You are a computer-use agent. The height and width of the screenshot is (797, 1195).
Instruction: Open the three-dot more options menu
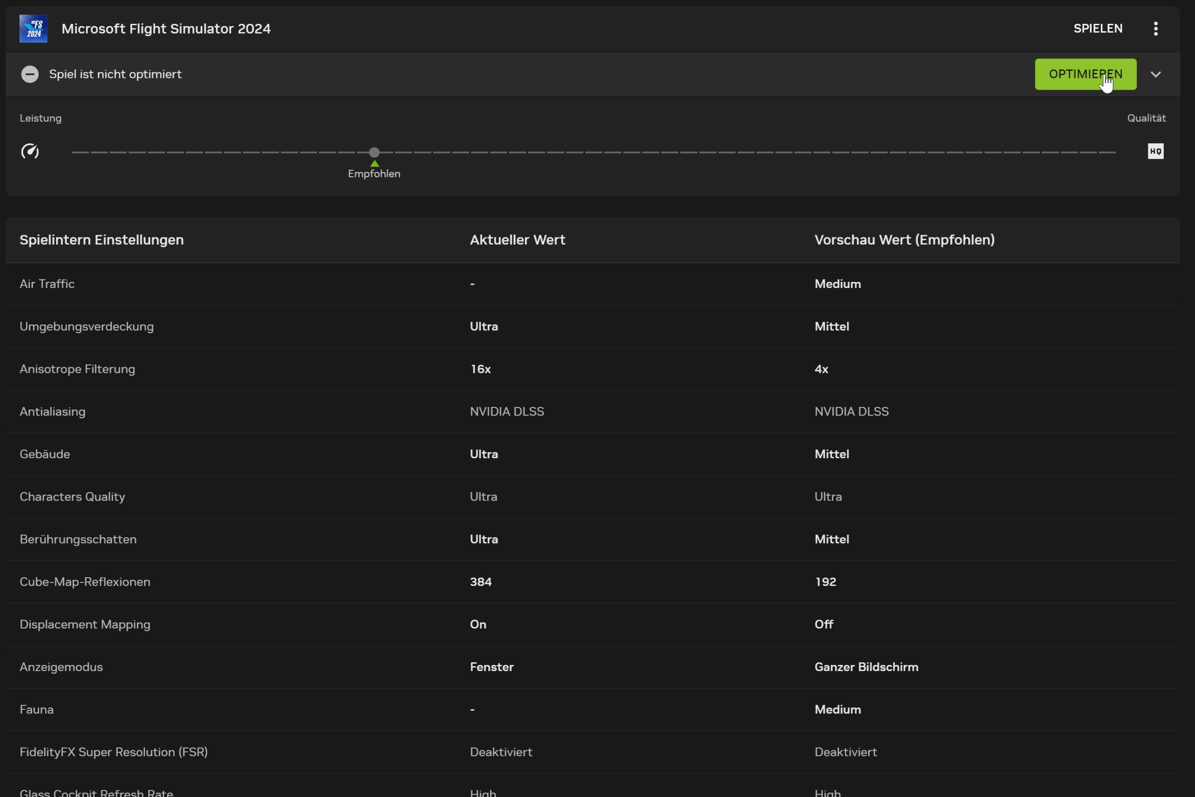[x=1155, y=28]
